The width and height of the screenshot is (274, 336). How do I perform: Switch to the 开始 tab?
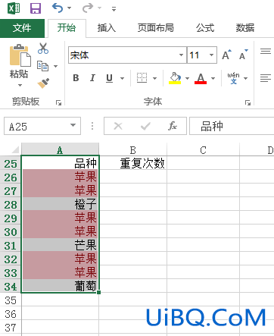pyautogui.click(x=67, y=28)
